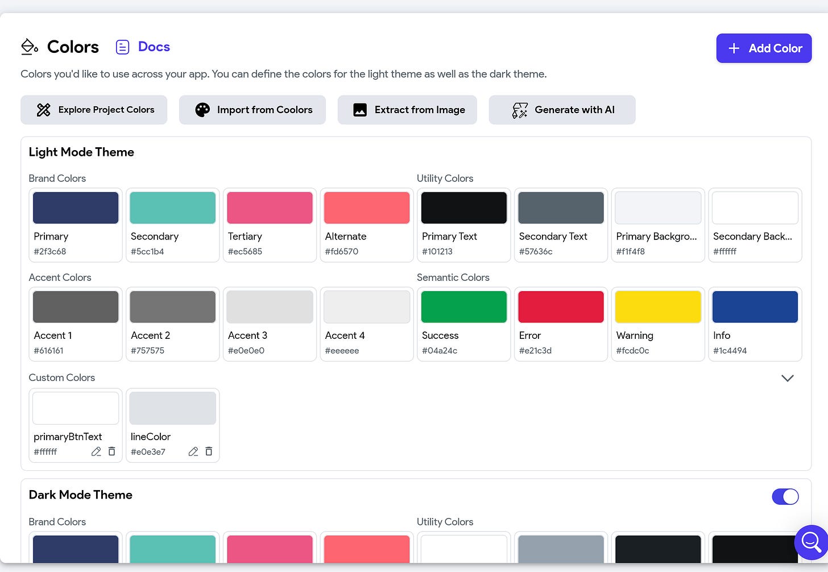Image resolution: width=828 pixels, height=572 pixels.
Task: Click the Light Mode Theme heading
Action: pos(81,152)
